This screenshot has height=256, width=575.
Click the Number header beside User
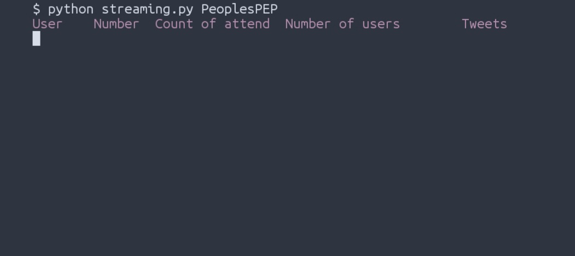tap(116, 24)
